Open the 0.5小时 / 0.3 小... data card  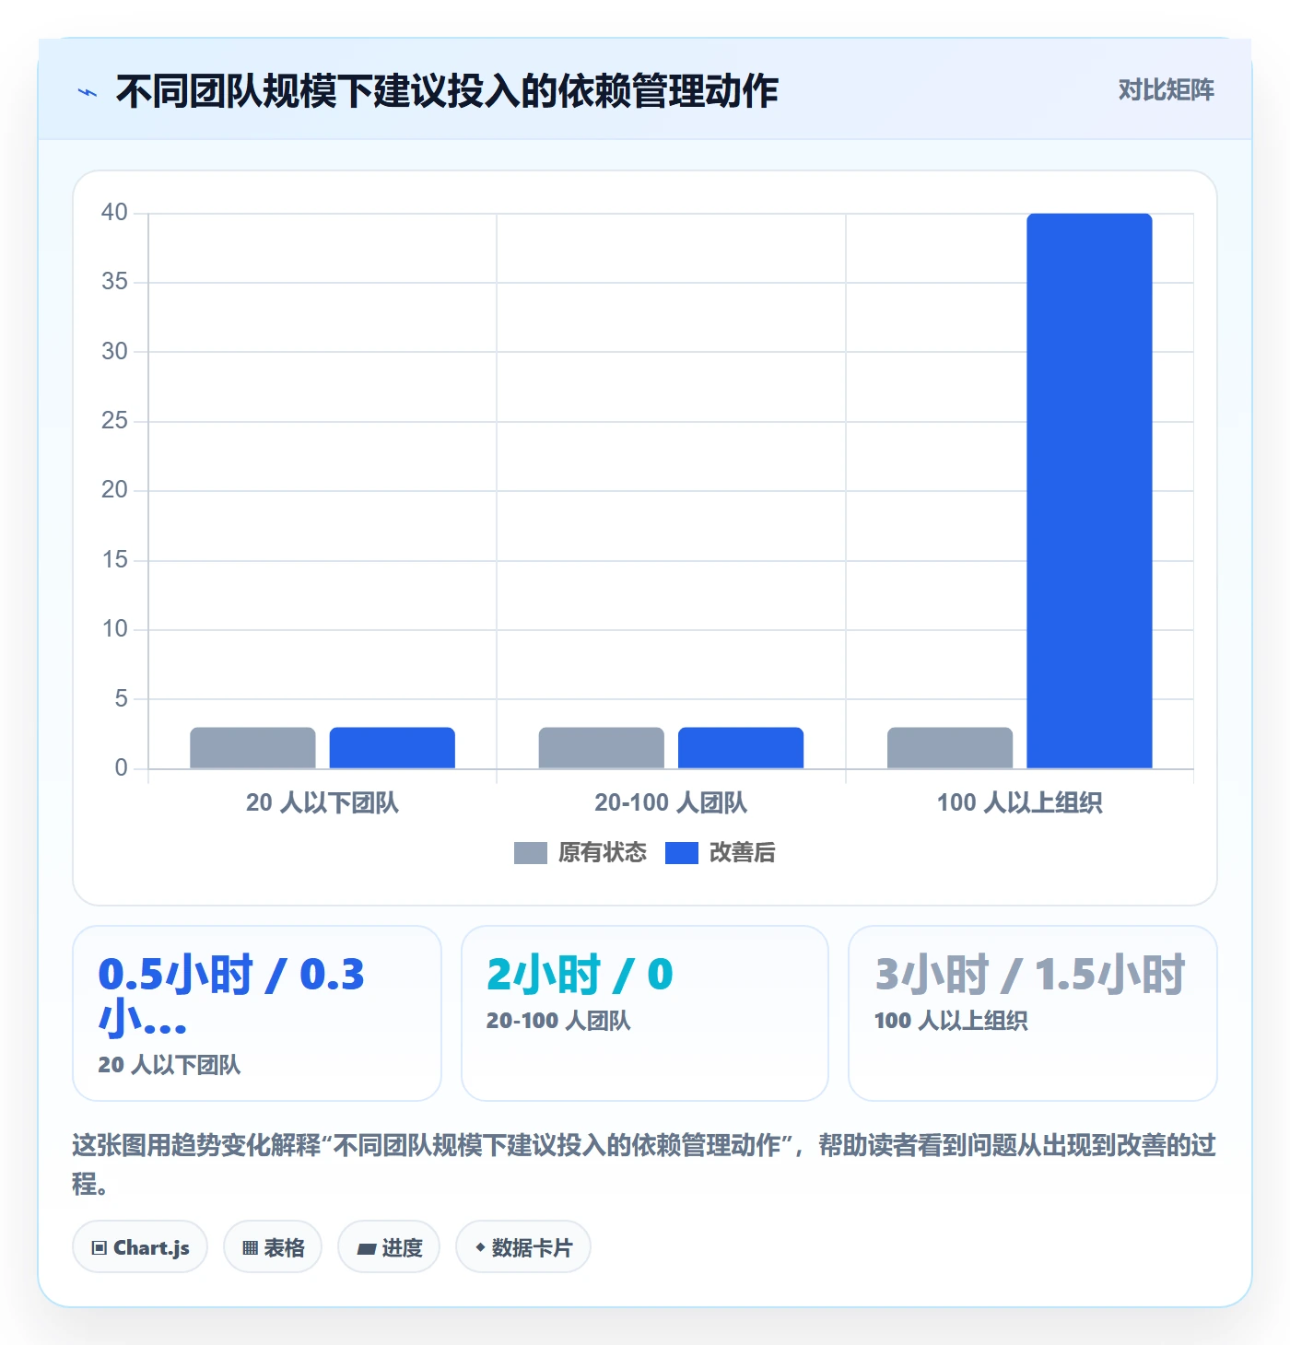[257, 1013]
